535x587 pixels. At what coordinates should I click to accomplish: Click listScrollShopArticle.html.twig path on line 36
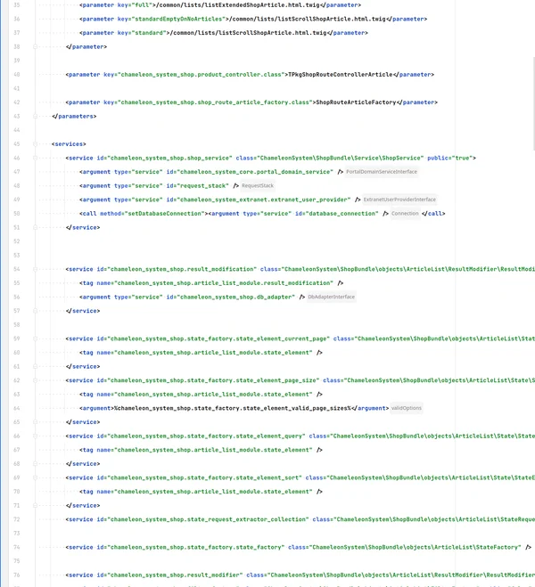[309, 19]
